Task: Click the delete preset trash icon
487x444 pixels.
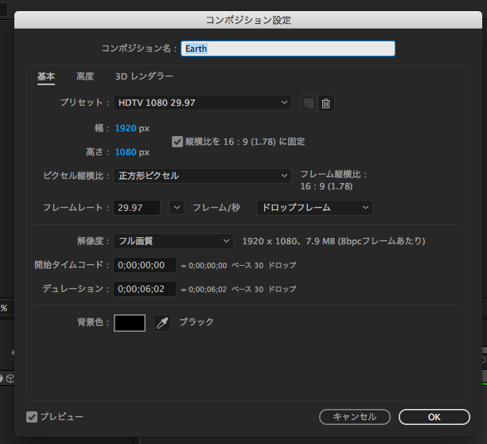Action: click(325, 103)
